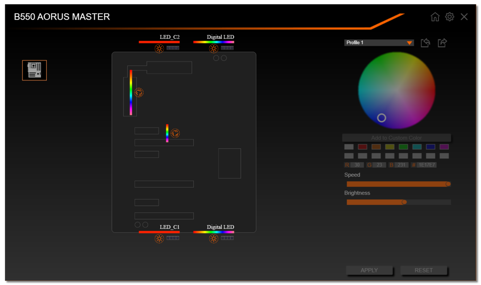Viewport: 481px width, 285px height.
Task: Choose the yellow preset color swatch
Action: point(389,147)
